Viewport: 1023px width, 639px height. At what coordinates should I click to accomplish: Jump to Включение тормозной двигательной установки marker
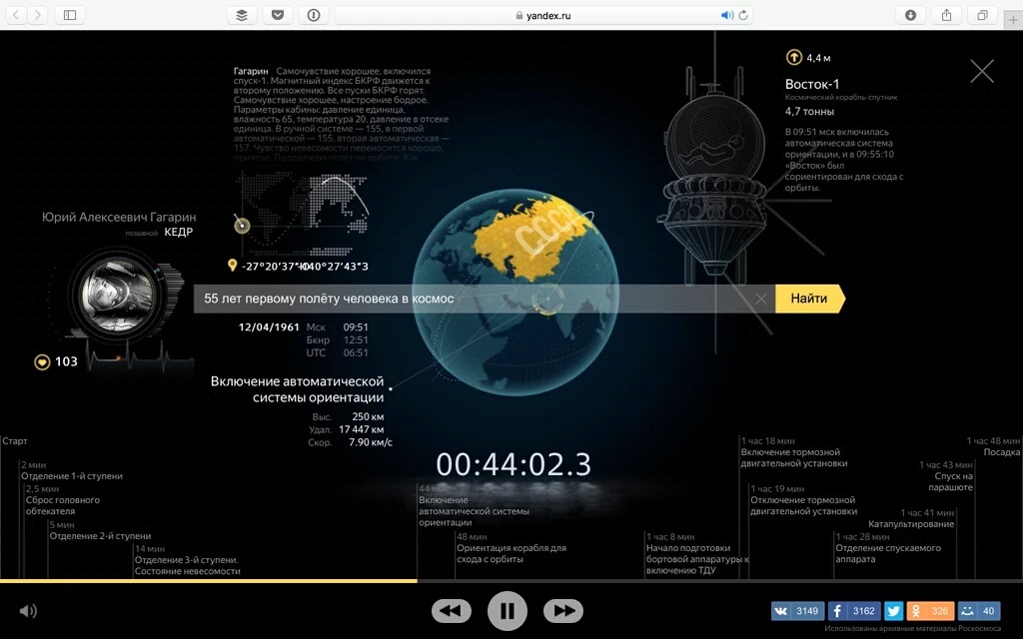pyautogui.click(x=794, y=452)
